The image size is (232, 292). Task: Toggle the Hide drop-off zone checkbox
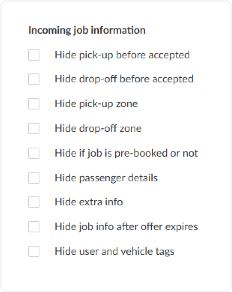(34, 128)
